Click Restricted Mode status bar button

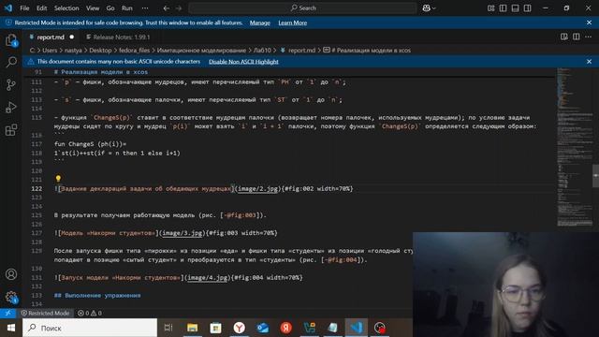point(46,313)
